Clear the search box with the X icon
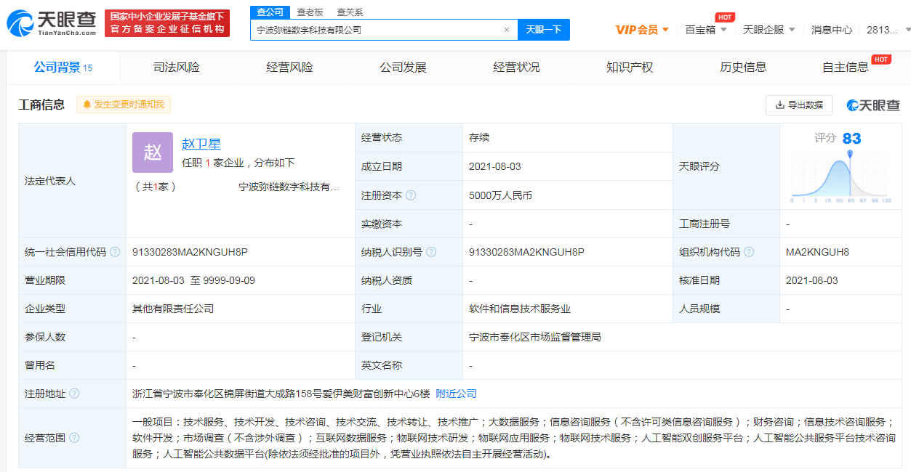Image resolution: width=911 pixels, height=472 pixels. point(507,30)
